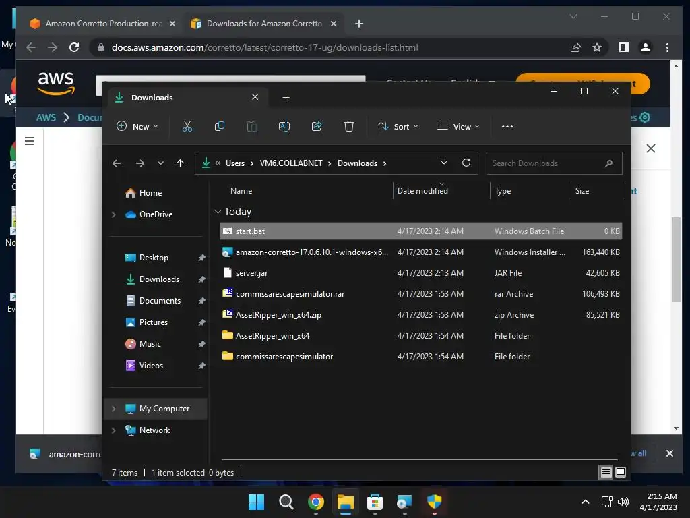The image size is (690, 518).
Task: Open Windows Security shield on taskbar
Action: tap(435, 502)
